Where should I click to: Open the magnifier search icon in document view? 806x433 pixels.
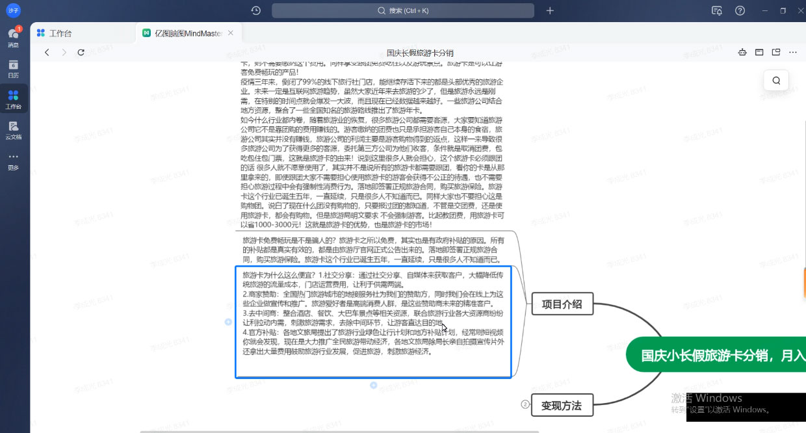tap(775, 80)
